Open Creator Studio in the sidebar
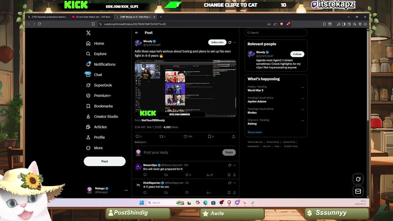393x221 pixels. coord(102,116)
